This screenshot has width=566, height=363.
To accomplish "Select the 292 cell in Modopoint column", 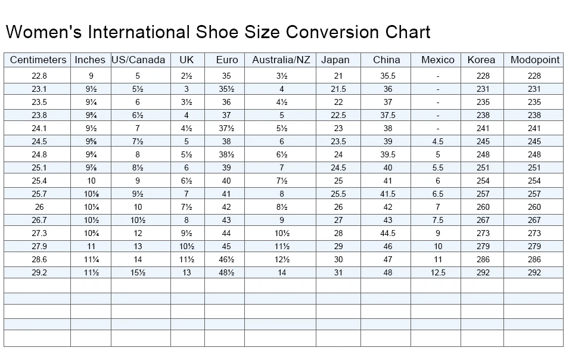I will [534, 272].
